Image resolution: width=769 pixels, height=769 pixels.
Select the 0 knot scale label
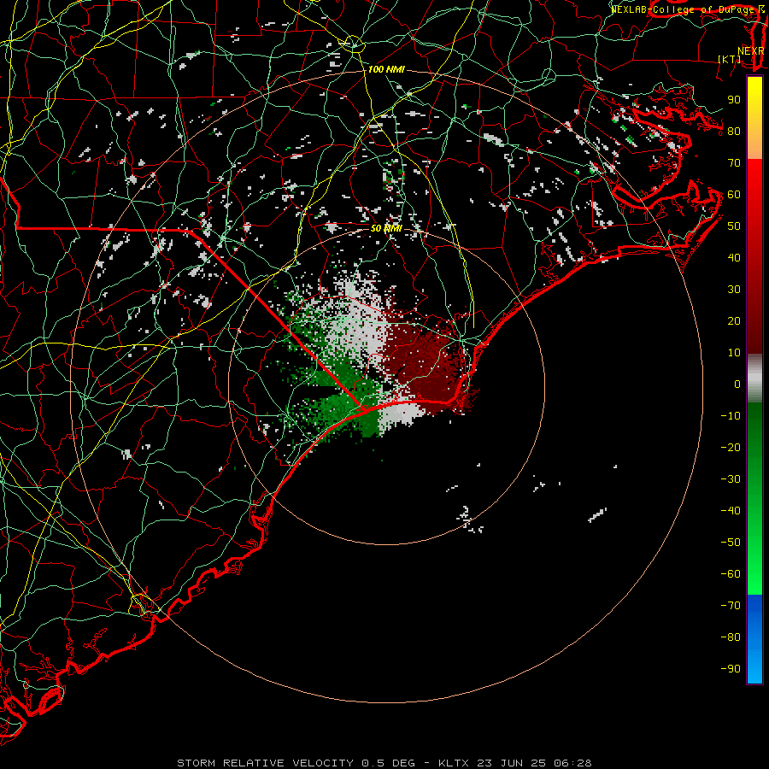click(x=737, y=384)
